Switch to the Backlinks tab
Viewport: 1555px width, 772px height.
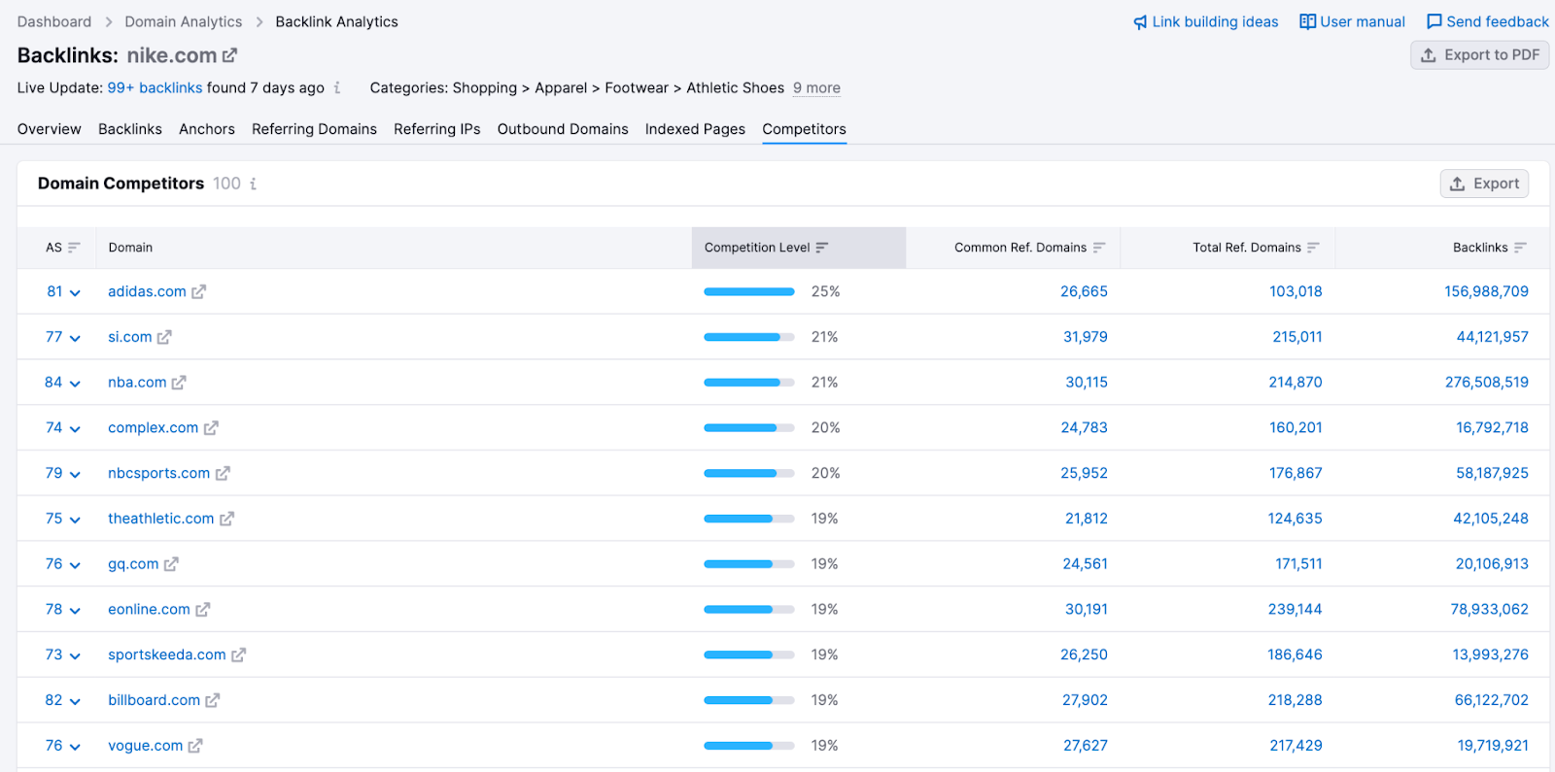click(x=130, y=129)
